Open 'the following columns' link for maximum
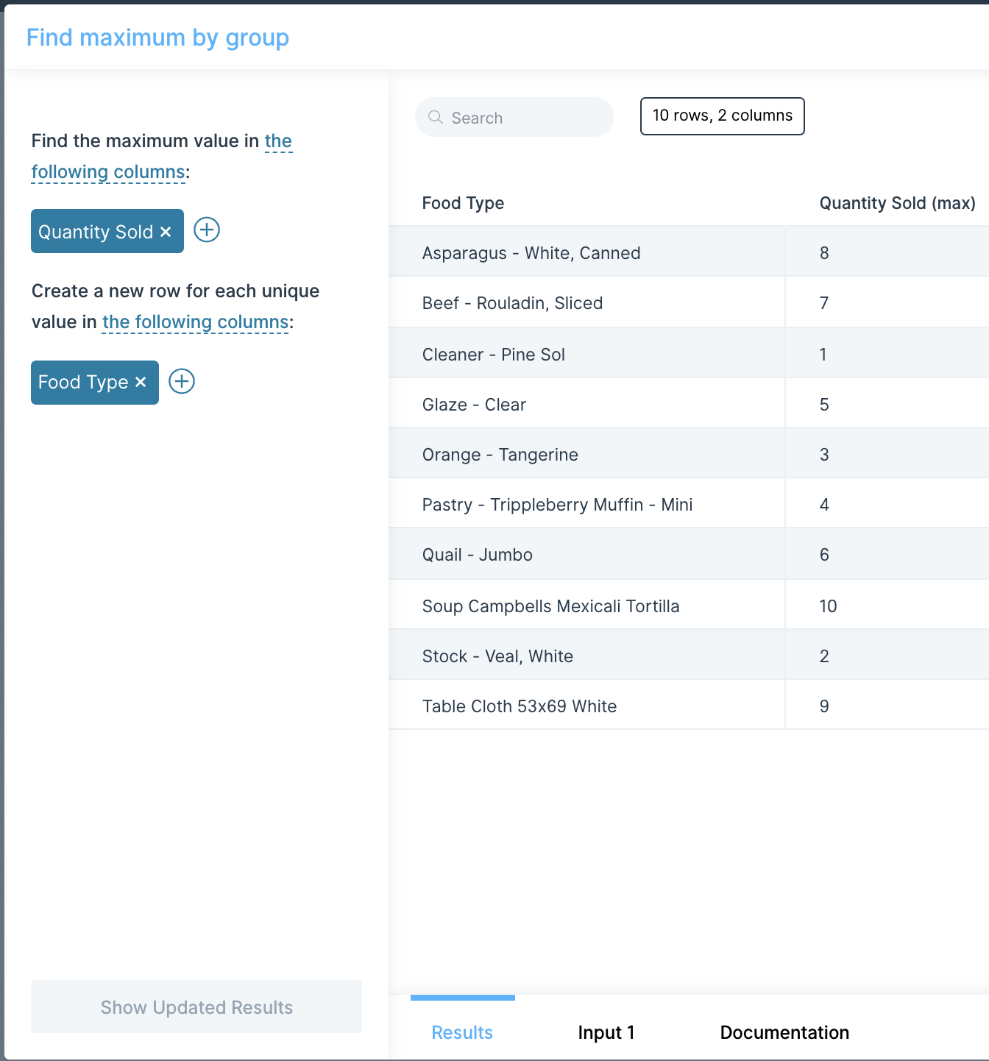 [x=162, y=156]
